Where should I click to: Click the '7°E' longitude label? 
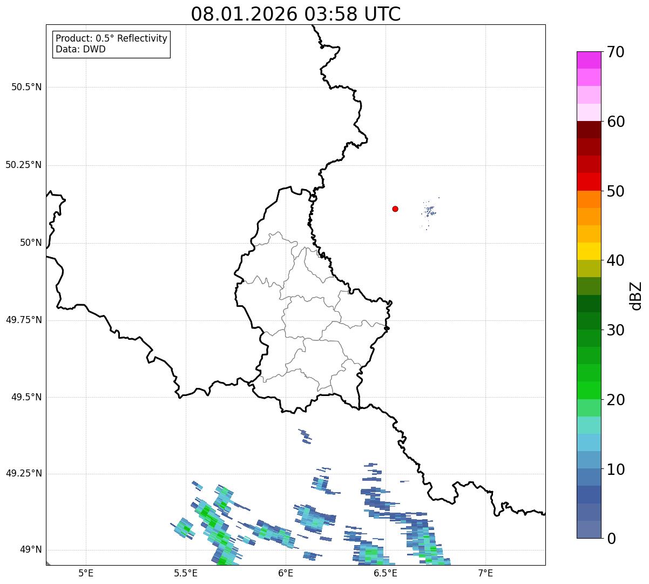pyautogui.click(x=485, y=573)
